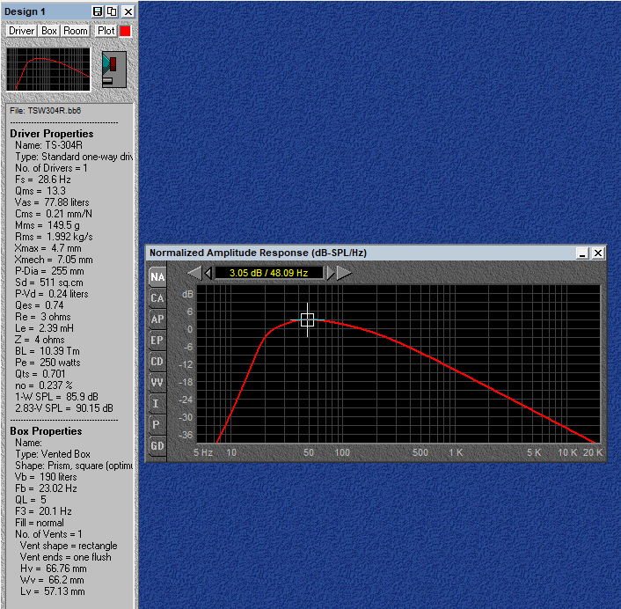
Task: Click the 'F3 = 20.1 Hz' value
Action: pyautogui.click(x=44, y=511)
